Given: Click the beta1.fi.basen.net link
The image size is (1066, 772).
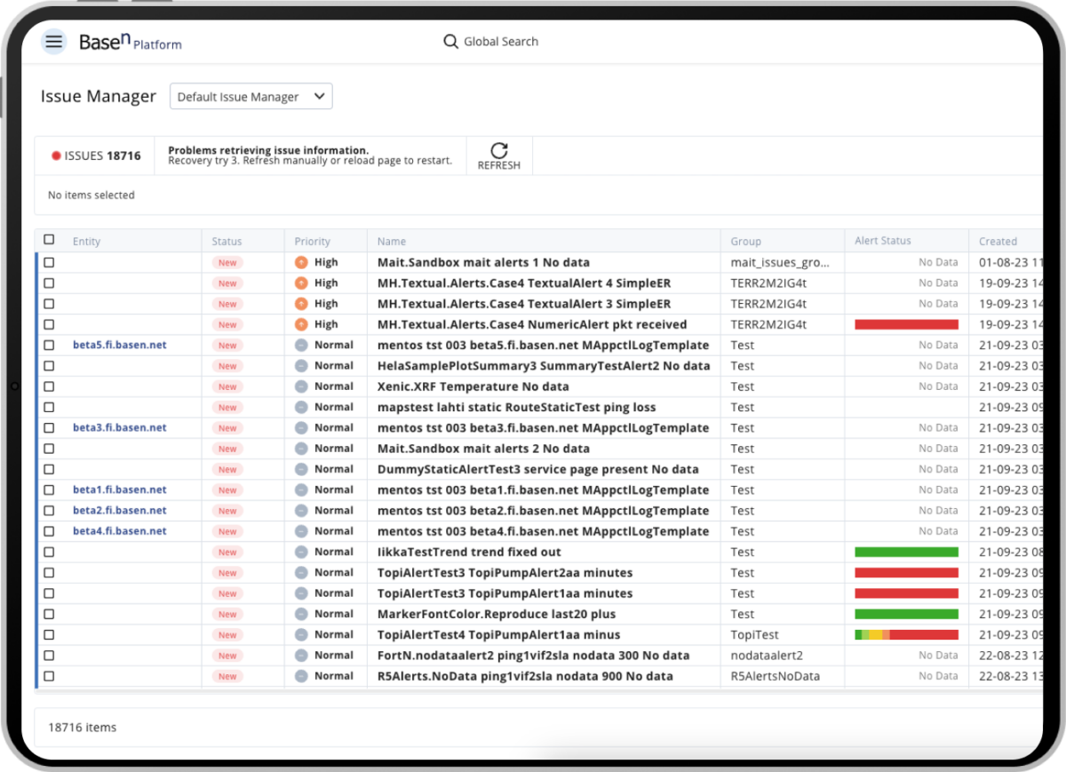Looking at the screenshot, I should coord(119,489).
